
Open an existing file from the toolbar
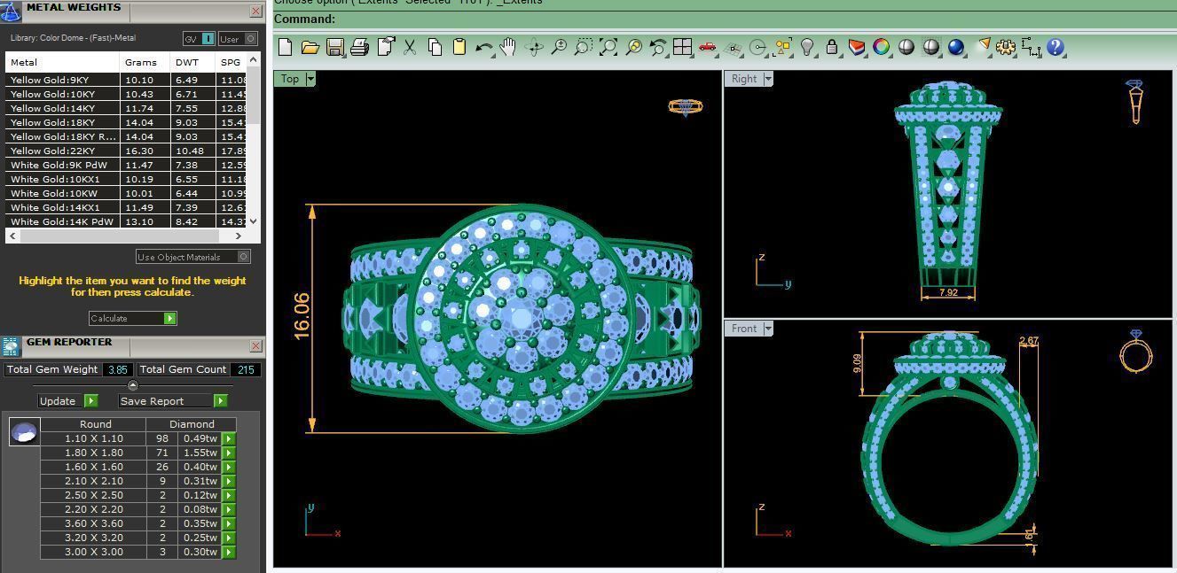(311, 48)
